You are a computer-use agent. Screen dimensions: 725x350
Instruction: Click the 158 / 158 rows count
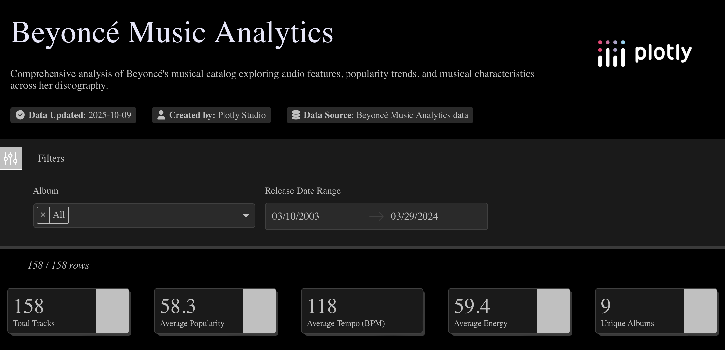(x=58, y=265)
